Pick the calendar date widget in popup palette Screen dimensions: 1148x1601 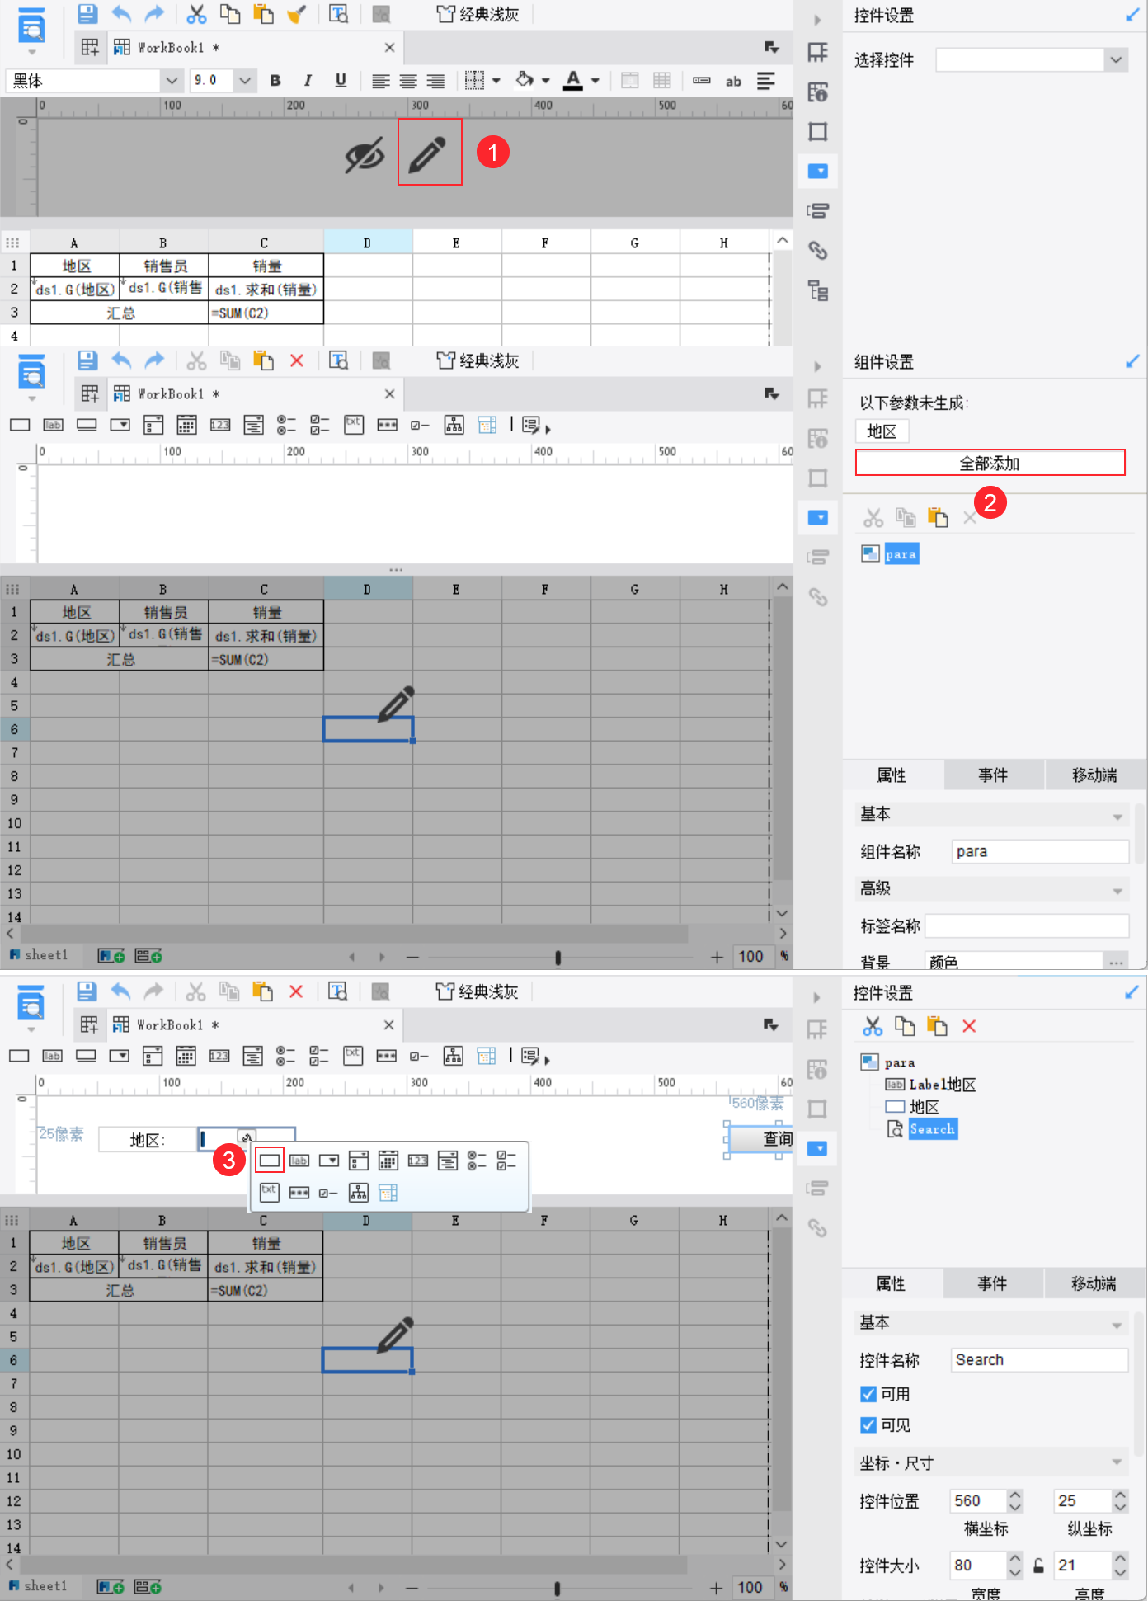(388, 1161)
